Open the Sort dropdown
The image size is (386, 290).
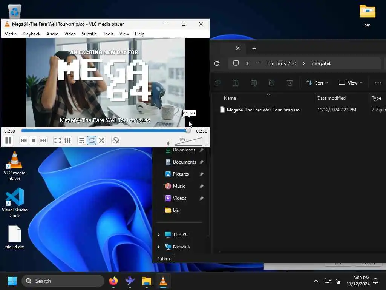tap(317, 83)
